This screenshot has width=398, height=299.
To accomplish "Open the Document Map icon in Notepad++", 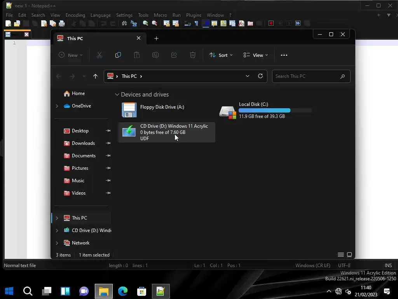I will pyautogui.click(x=223, y=23).
